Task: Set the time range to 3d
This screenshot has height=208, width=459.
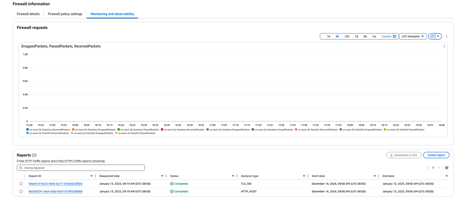Action: pos(365,36)
